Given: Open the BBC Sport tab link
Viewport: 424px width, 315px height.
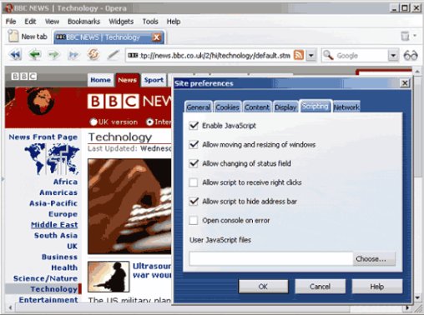Looking at the screenshot, I should coord(154,80).
